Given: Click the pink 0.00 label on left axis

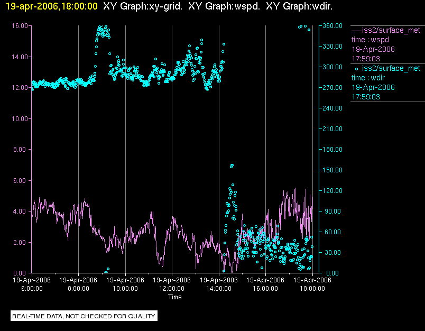Looking at the screenshot, I should (x=21, y=273).
